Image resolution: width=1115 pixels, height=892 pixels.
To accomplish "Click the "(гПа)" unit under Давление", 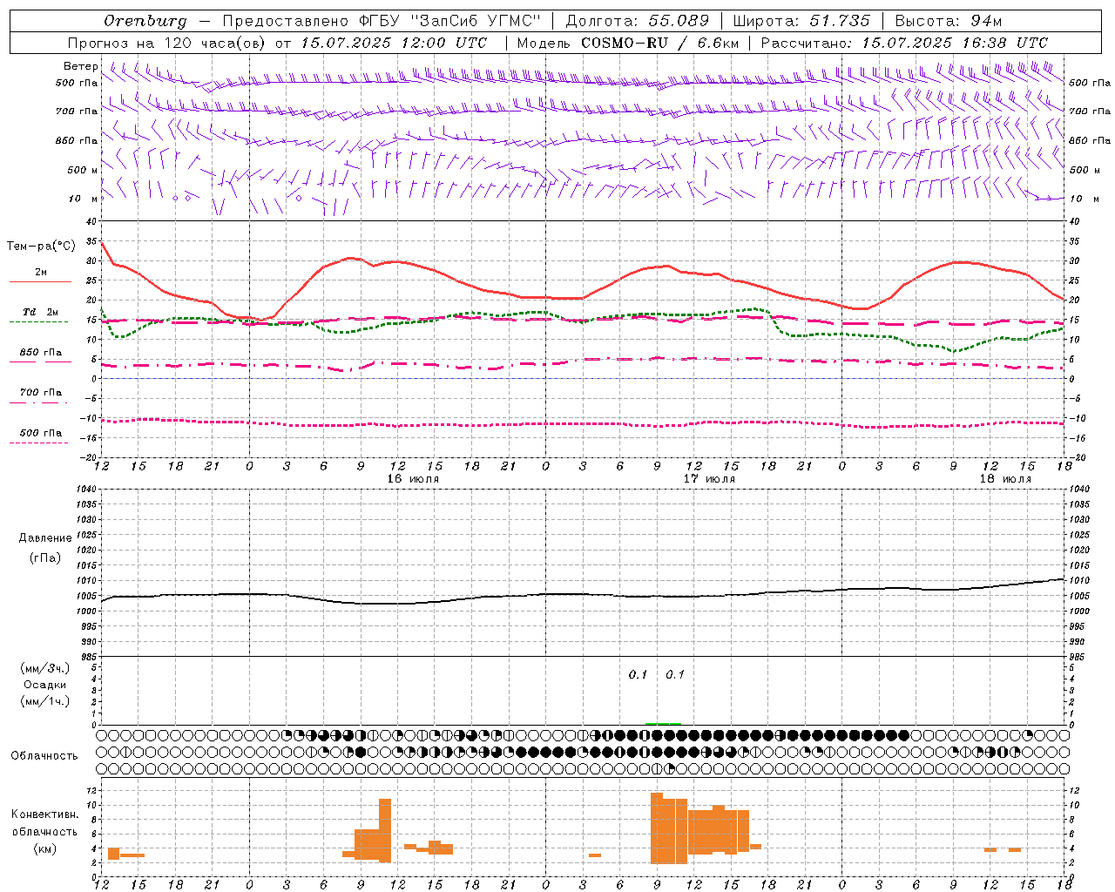I will coord(45,558).
